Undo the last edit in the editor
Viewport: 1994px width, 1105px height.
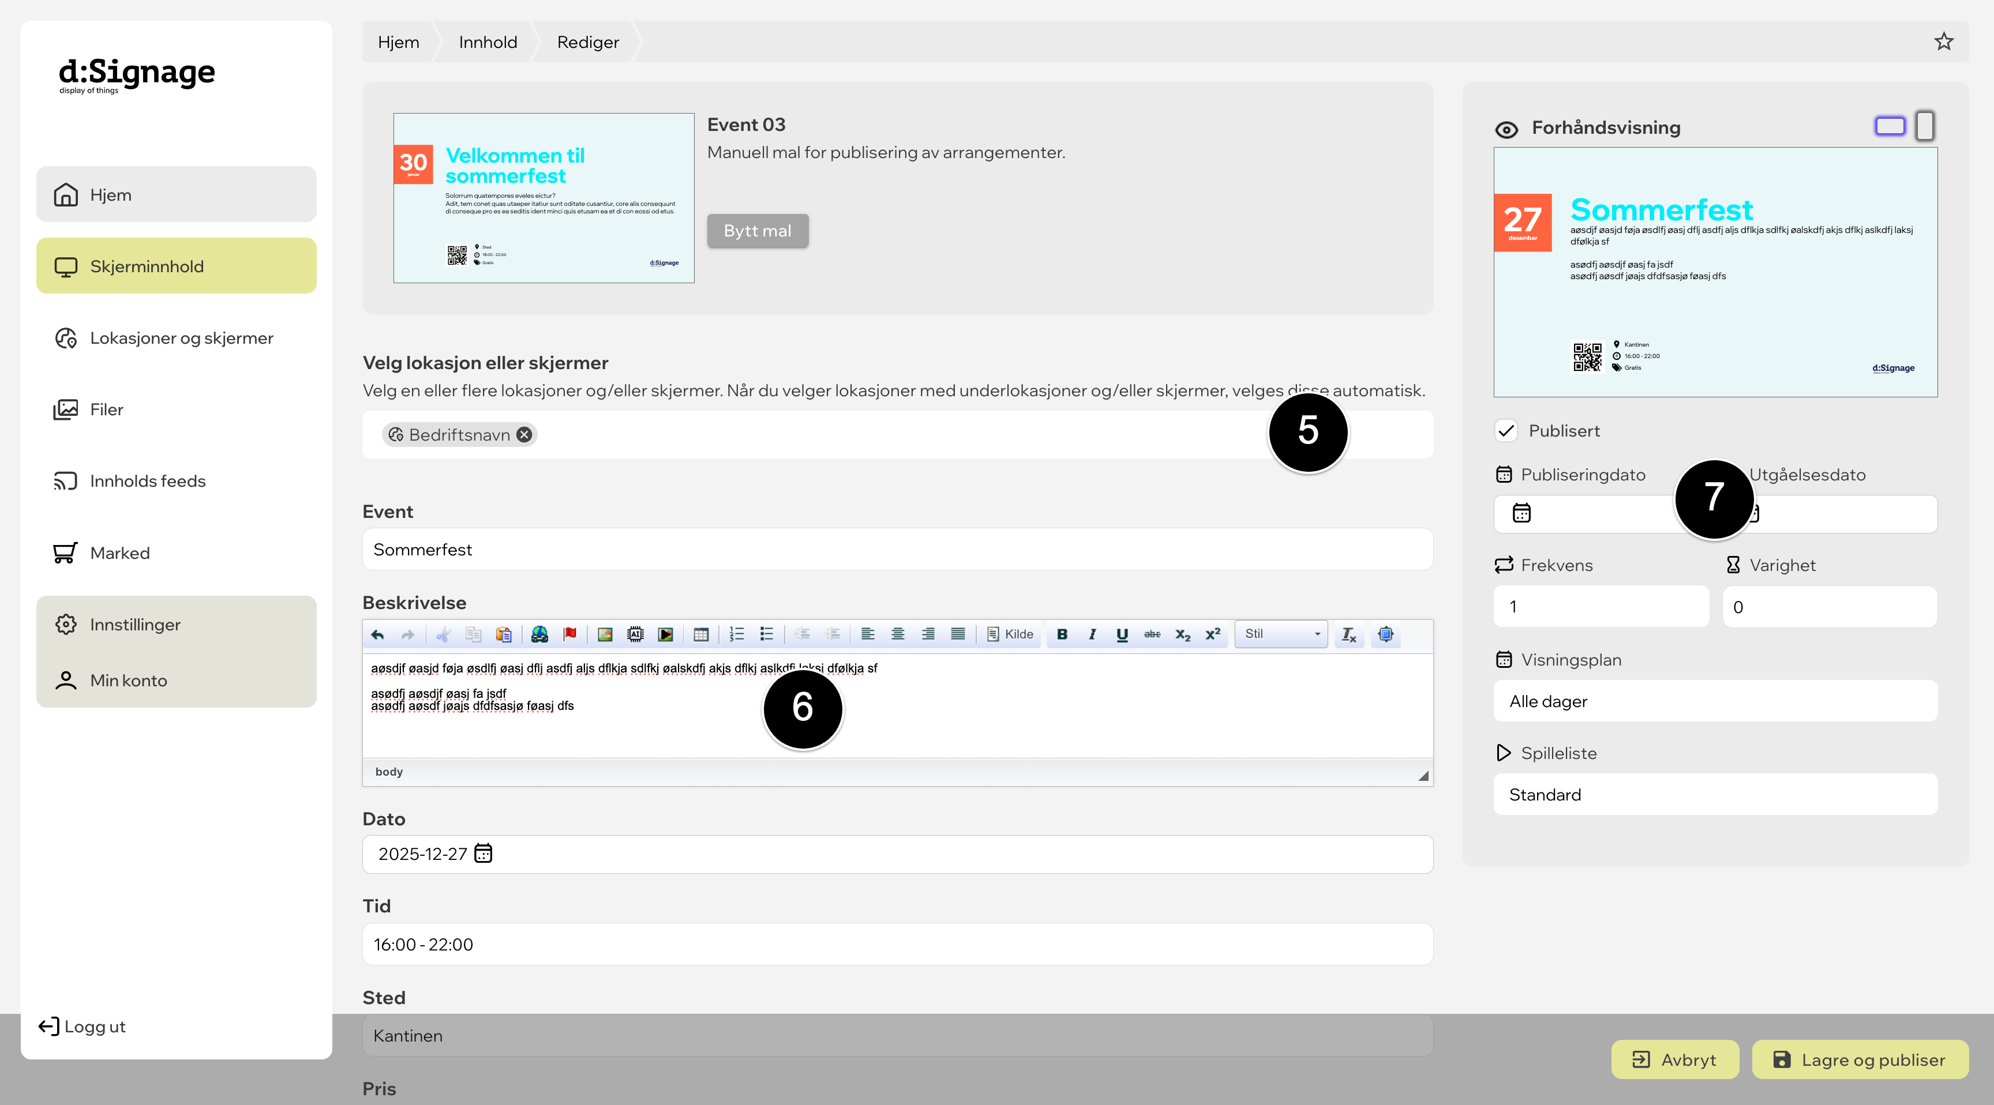tap(378, 634)
